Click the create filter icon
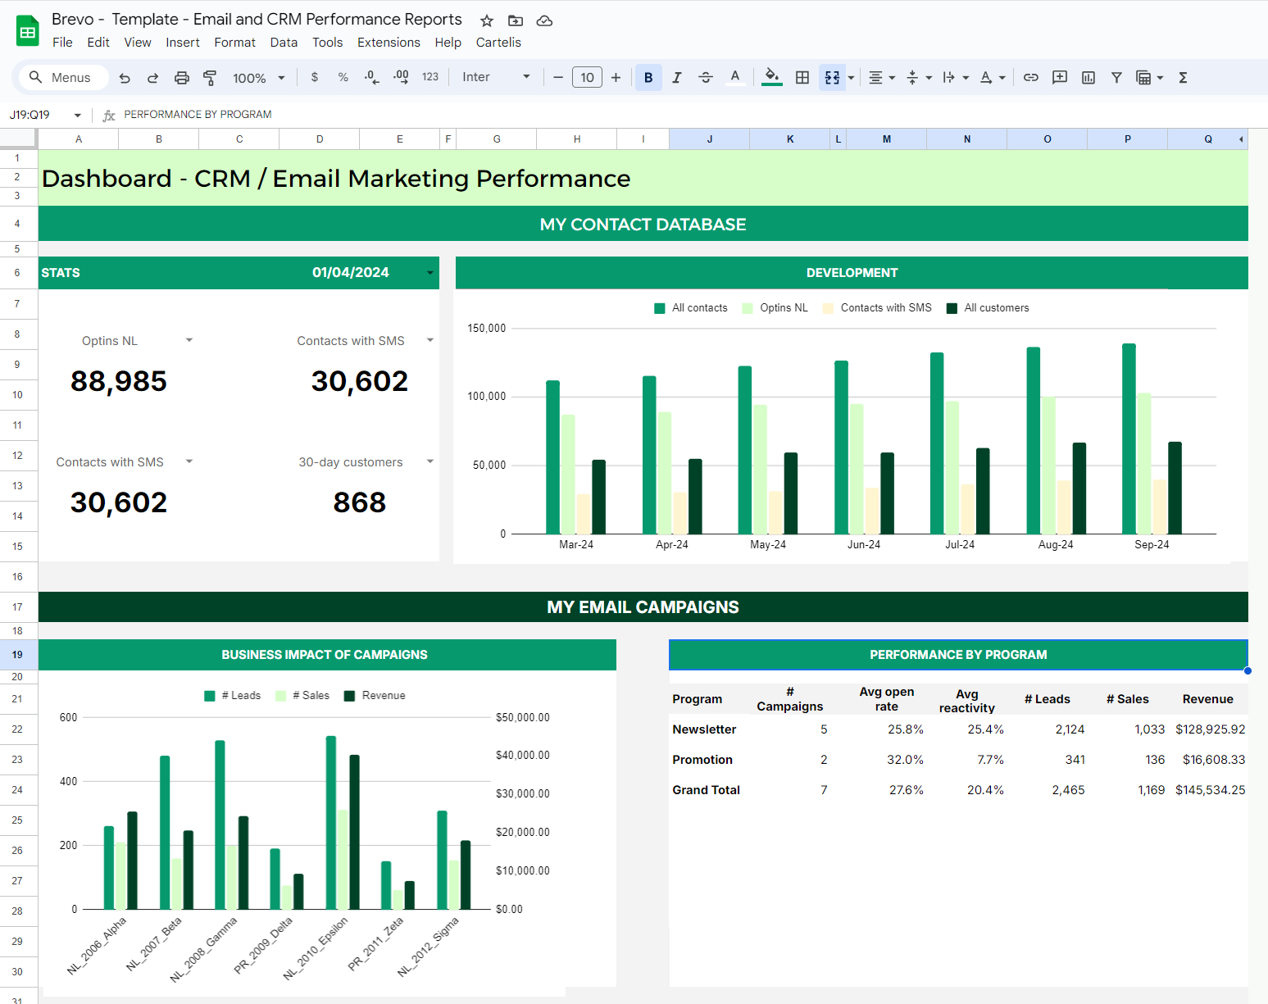Screen dimensions: 1268x1004 point(1116,78)
